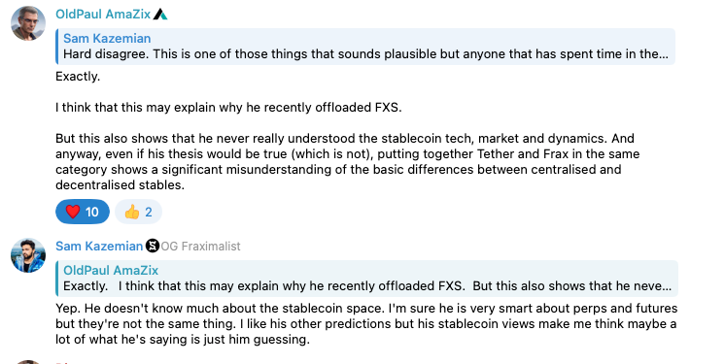Viewport: 725px width, 364px height.
Task: Click the black S badge icon beside Sam Kazemian
Action: click(153, 246)
